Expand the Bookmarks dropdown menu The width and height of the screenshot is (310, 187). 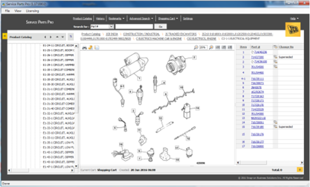tap(116, 18)
